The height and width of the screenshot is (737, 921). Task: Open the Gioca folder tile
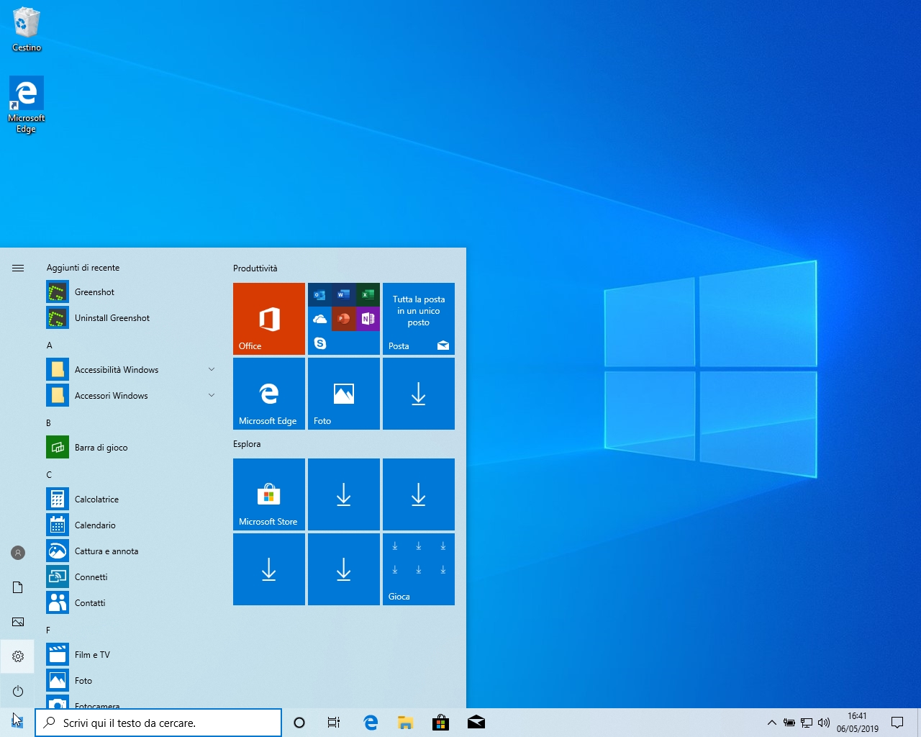[419, 569]
